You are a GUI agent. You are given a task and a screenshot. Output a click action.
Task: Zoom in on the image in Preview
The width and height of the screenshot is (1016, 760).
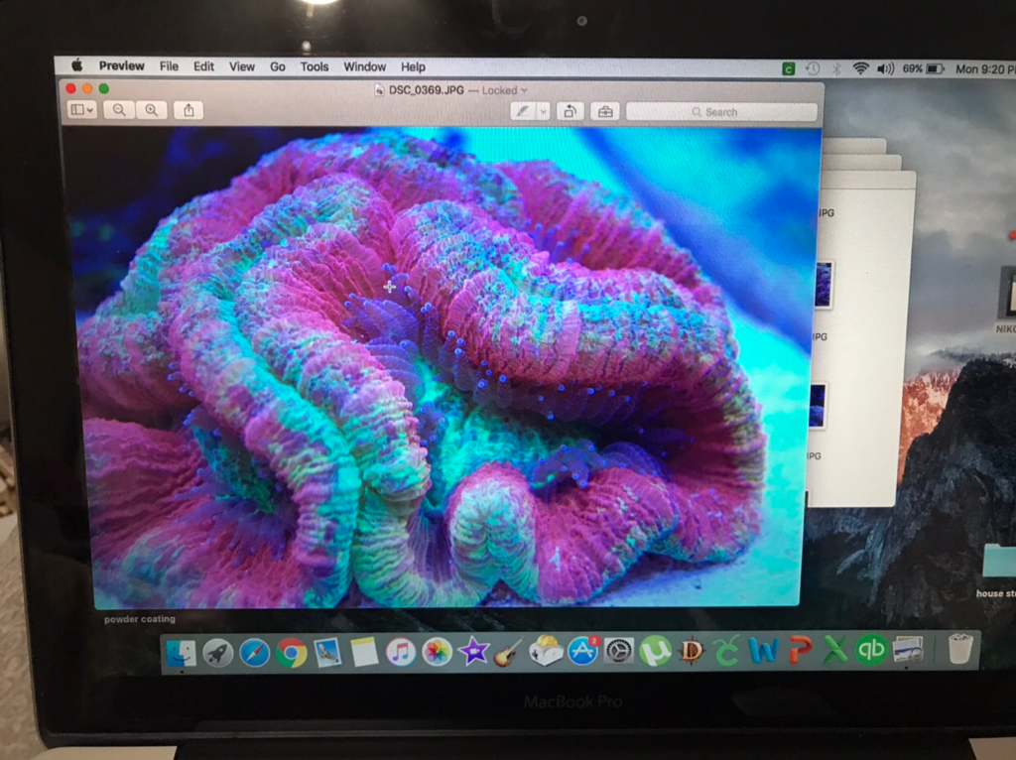pyautogui.click(x=152, y=110)
